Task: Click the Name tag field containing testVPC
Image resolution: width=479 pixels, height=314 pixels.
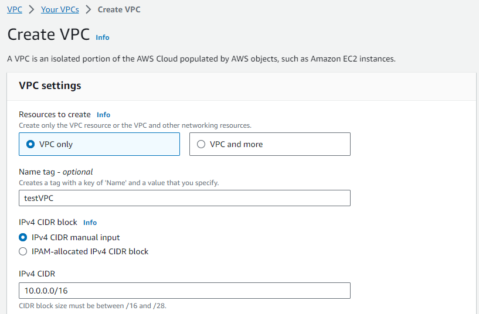Action: 184,198
